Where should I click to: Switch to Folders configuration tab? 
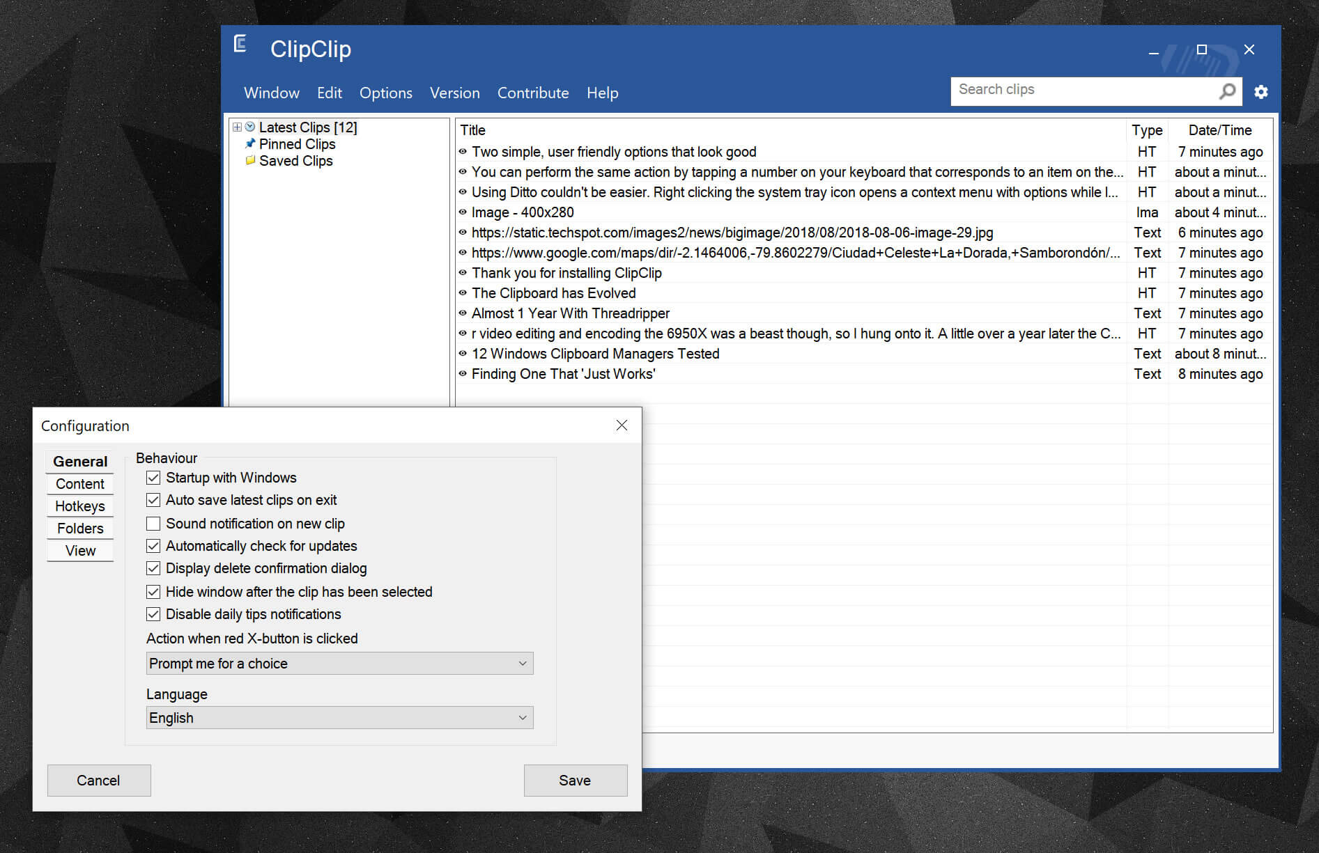pos(80,529)
